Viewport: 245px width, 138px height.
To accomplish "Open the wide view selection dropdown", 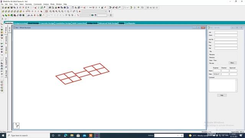I will pos(94,11).
